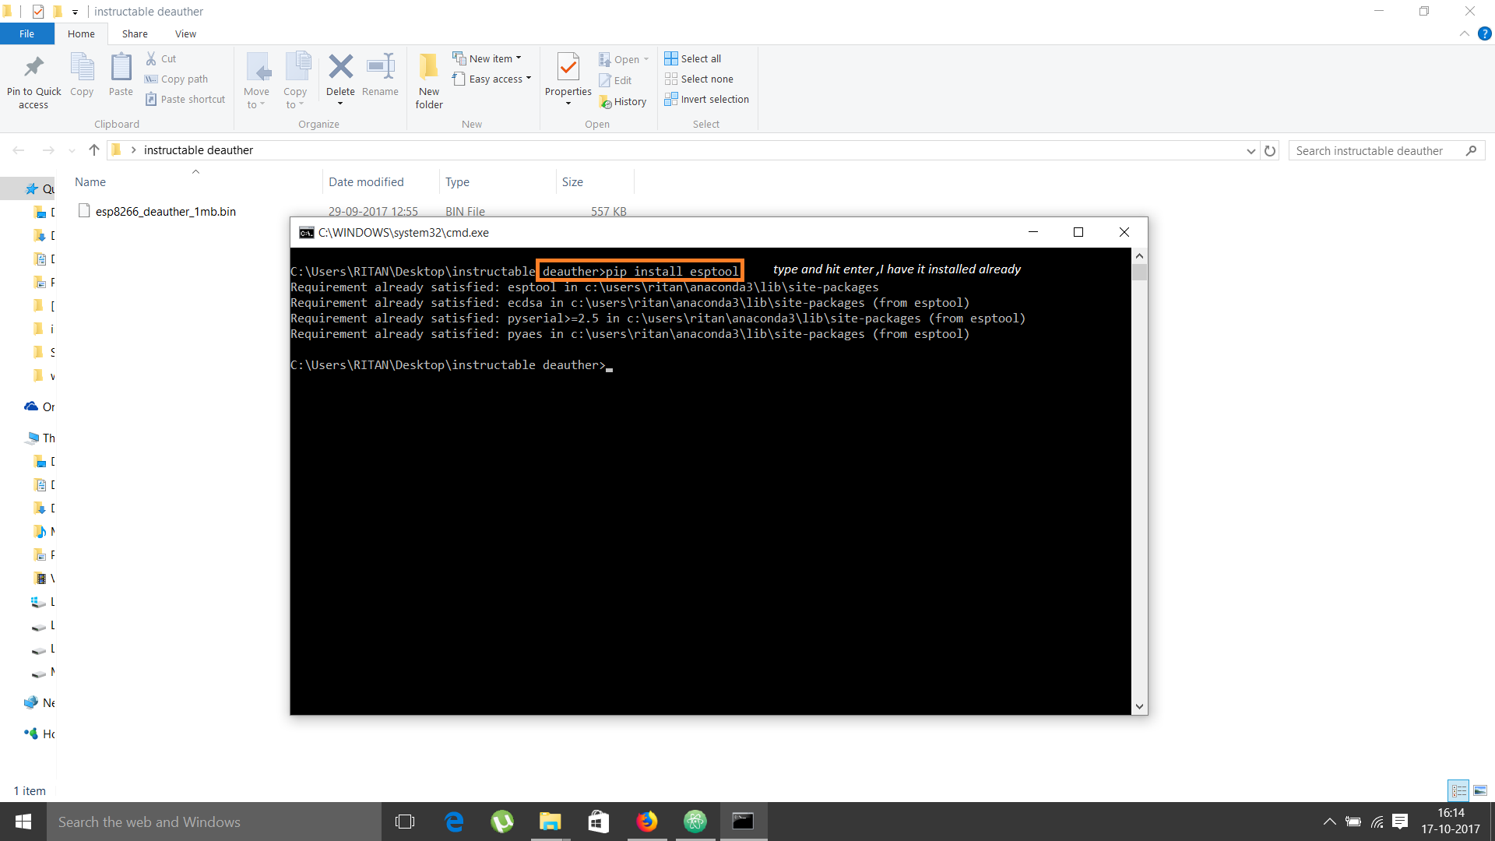Click the Delete icon in ribbon
Viewport: 1495px width, 841px height.
tap(340, 68)
